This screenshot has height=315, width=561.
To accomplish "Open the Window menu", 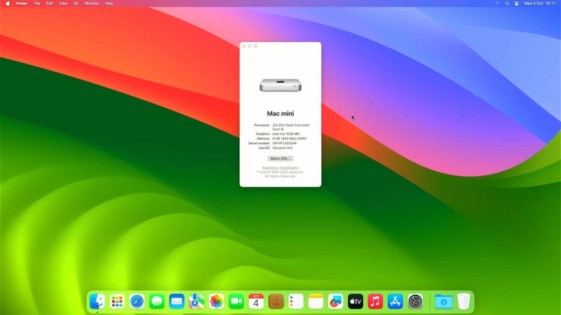I will pyautogui.click(x=91, y=3).
